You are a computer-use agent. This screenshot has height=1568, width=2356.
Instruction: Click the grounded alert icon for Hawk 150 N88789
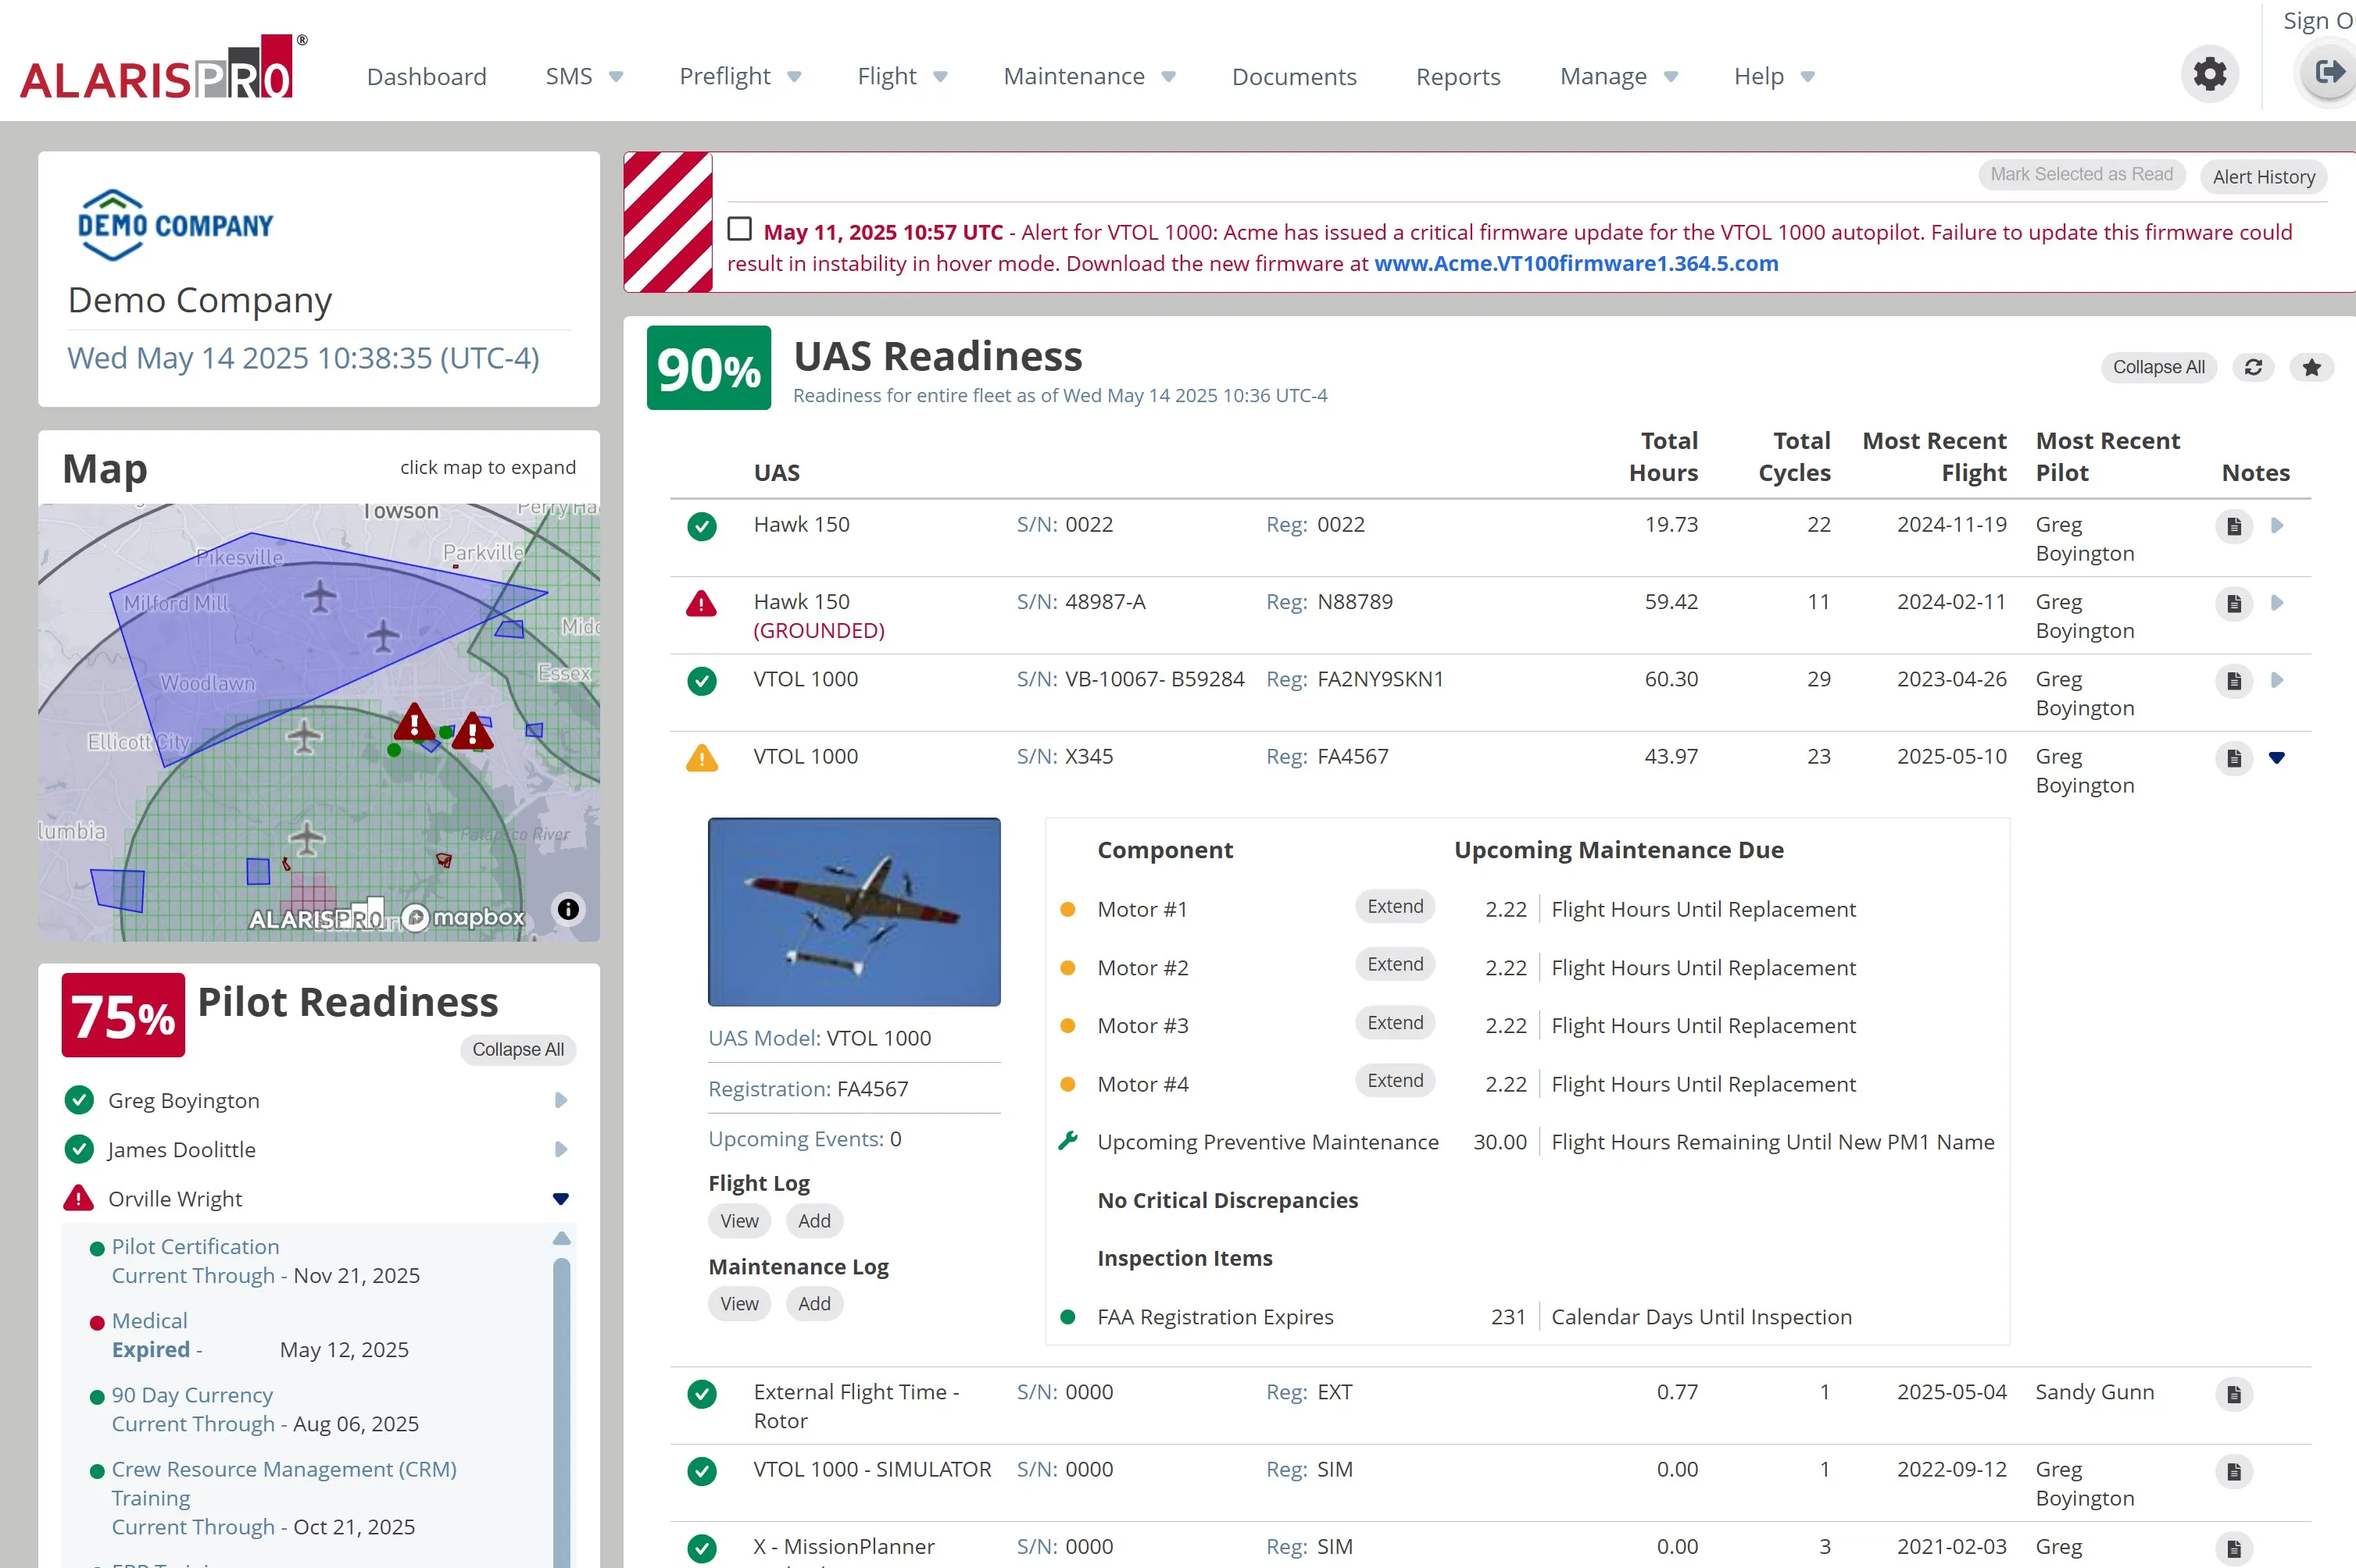701,602
